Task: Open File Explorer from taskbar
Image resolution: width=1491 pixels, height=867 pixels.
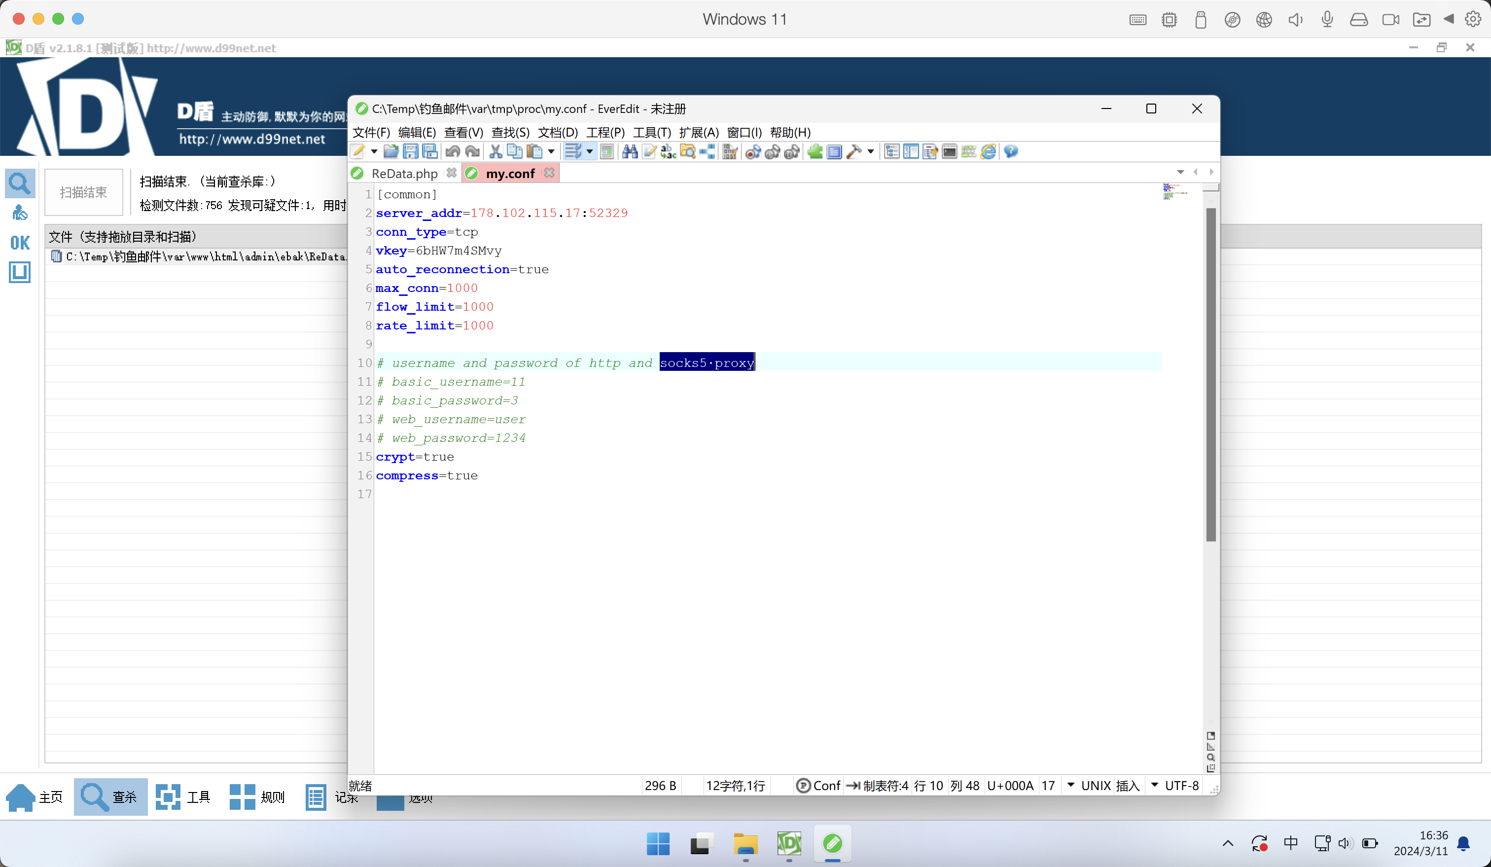Action: pyautogui.click(x=745, y=844)
